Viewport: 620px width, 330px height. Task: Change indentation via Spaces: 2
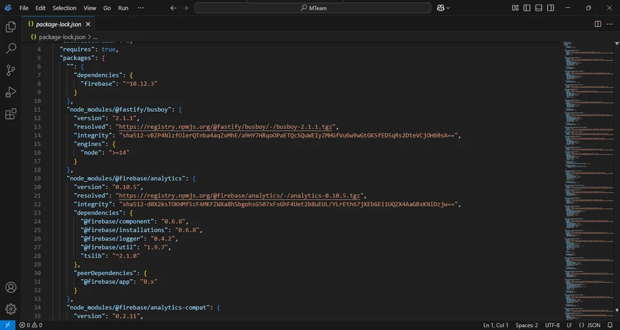coord(526,325)
